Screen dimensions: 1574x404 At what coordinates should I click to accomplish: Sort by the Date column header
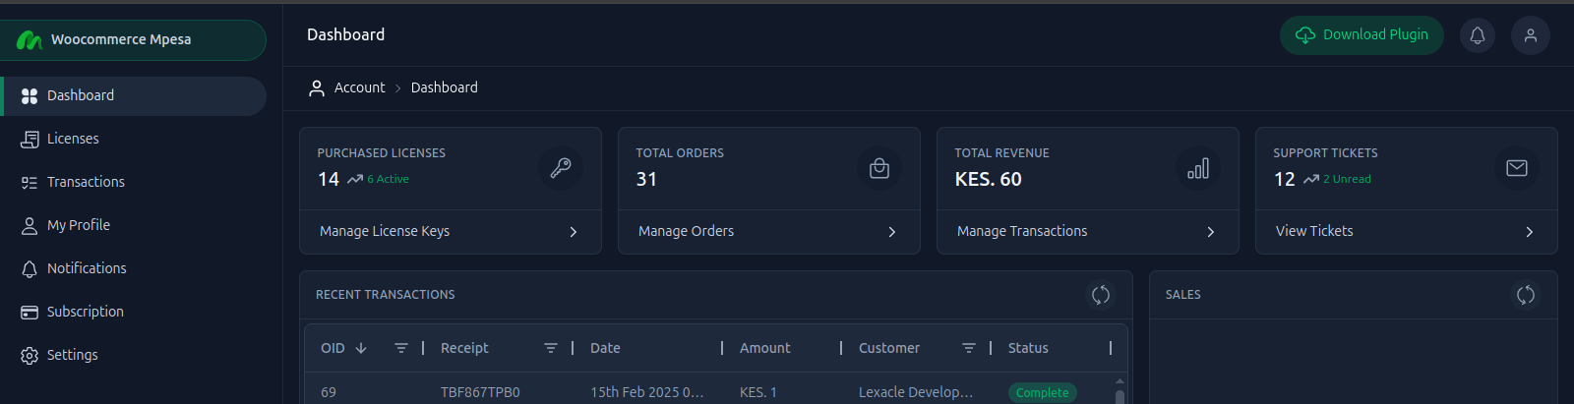(605, 348)
